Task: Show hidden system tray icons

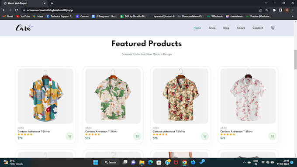Action: tap(244, 162)
